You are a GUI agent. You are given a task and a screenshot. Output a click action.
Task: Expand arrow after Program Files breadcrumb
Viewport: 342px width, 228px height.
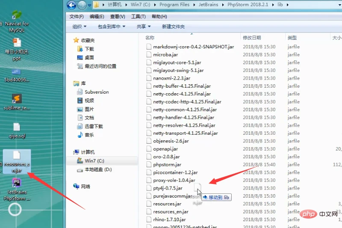tap(194, 5)
